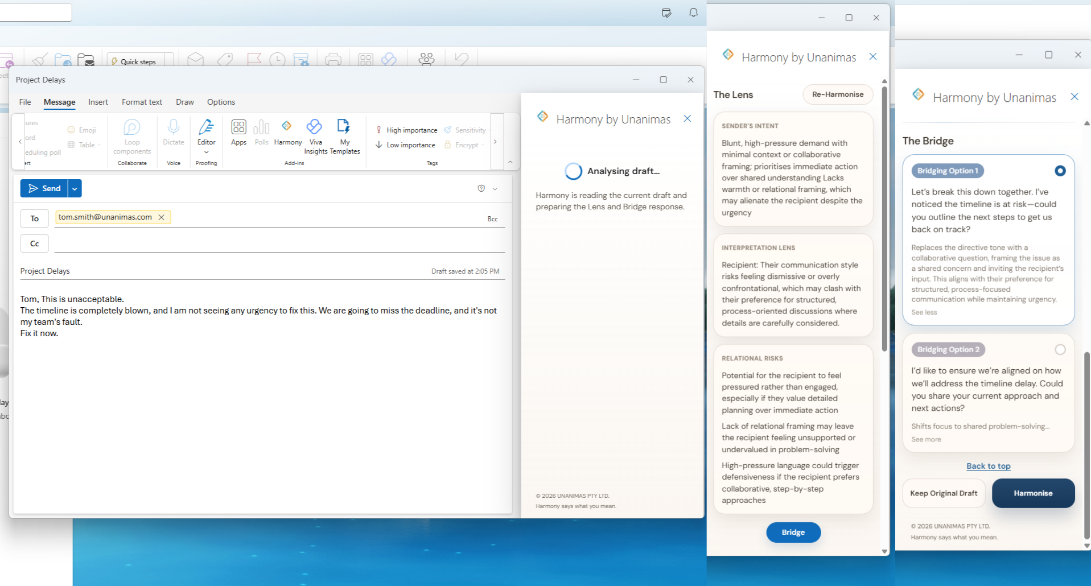Screen dimensions: 1091x586
Task: Switch to the Insert tab
Action: 98,102
